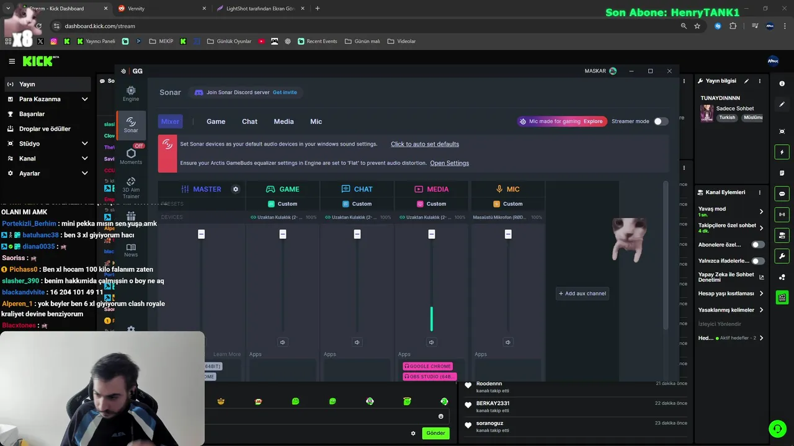
Task: Click the info icon in right rail
Action: click(782, 84)
